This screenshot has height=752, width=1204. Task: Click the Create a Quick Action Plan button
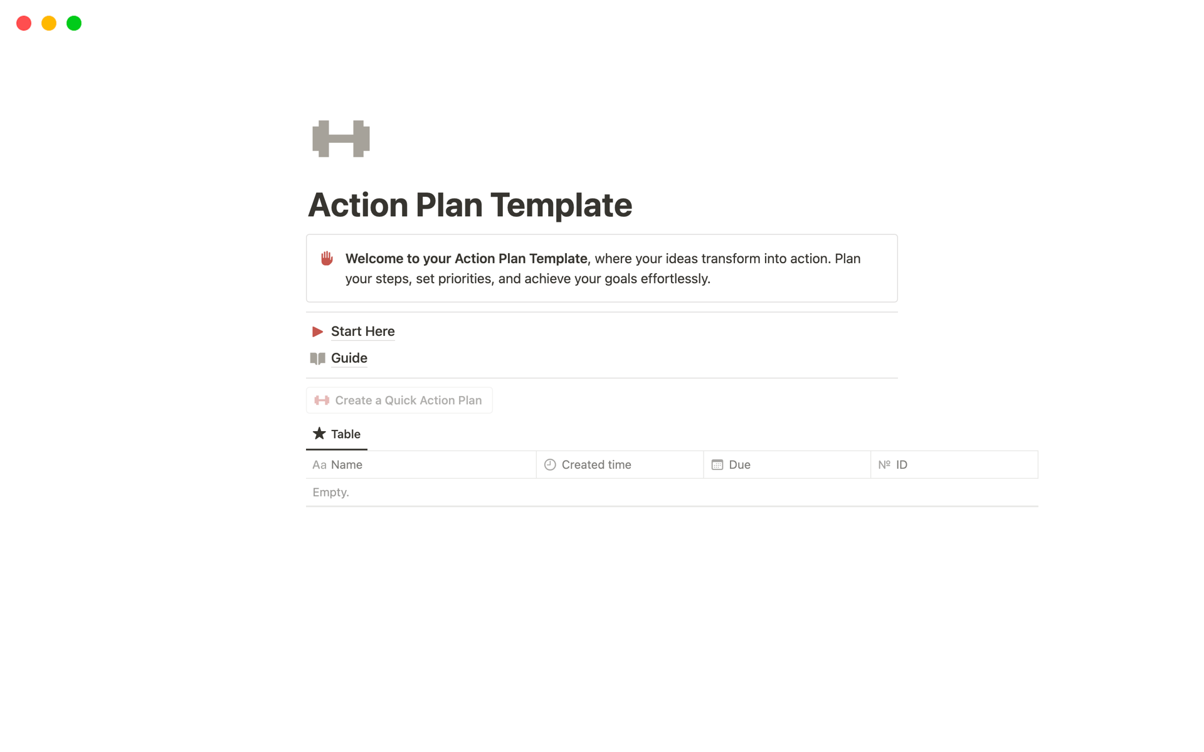coord(401,399)
